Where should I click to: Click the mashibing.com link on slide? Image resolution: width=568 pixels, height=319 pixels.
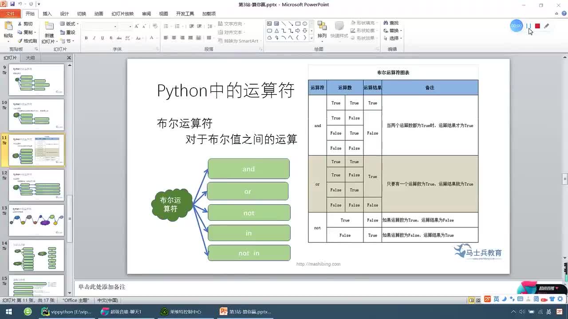[x=318, y=264]
